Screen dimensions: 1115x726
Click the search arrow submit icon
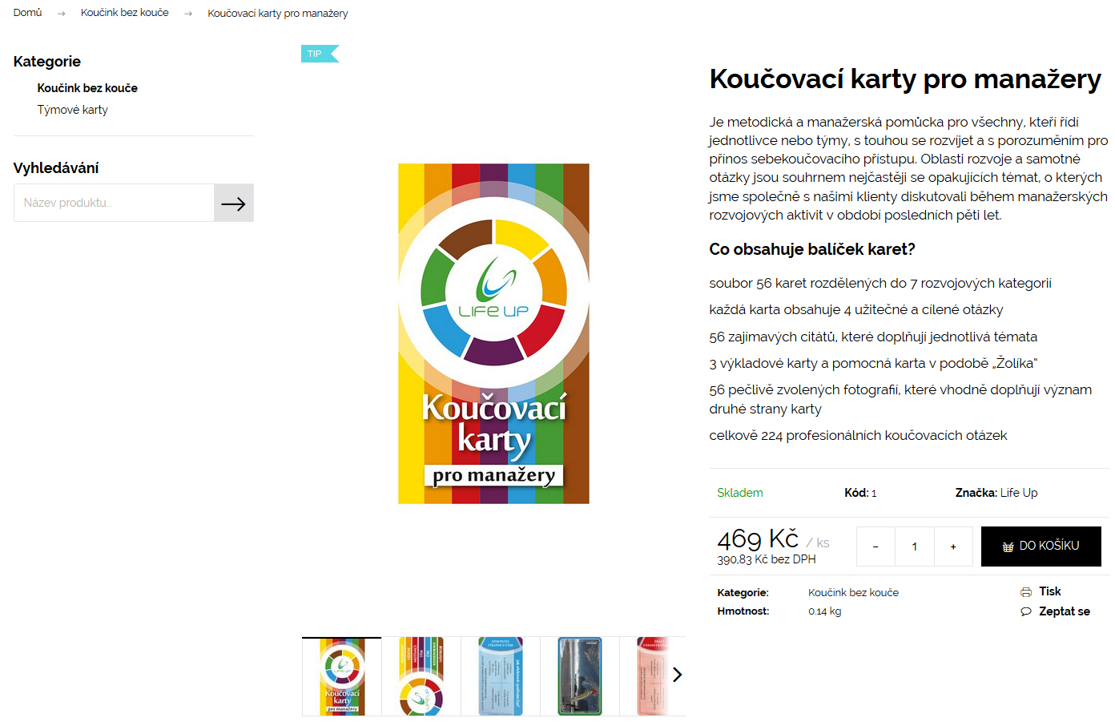click(x=233, y=204)
